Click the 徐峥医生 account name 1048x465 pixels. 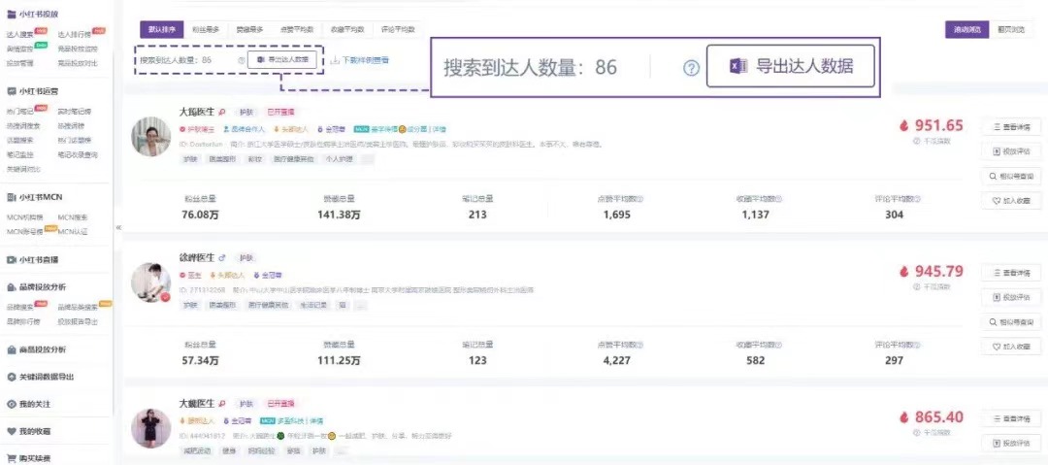(x=196, y=257)
